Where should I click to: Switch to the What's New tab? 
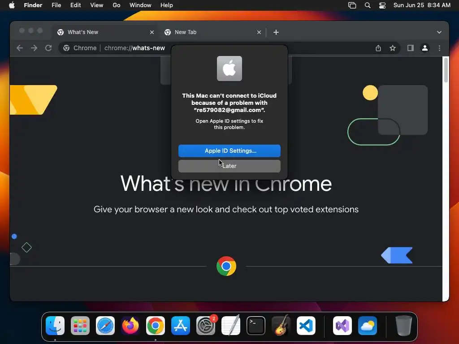click(x=106, y=32)
